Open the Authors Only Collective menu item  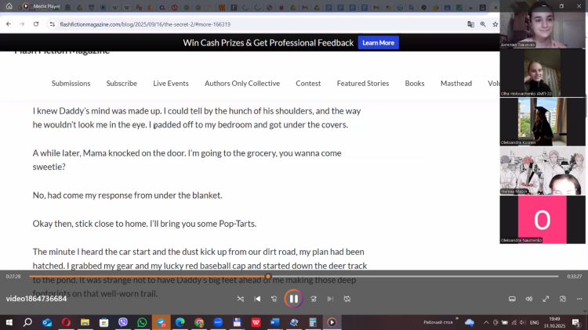coord(242,84)
